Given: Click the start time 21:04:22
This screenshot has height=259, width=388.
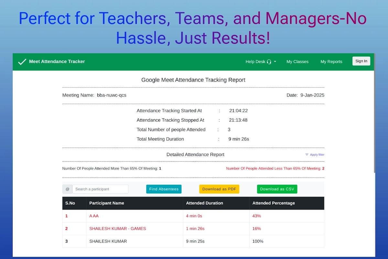Looking at the screenshot, I should pos(238,111).
